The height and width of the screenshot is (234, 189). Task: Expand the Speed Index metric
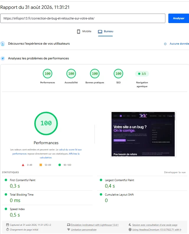pyautogui.click(x=47, y=212)
